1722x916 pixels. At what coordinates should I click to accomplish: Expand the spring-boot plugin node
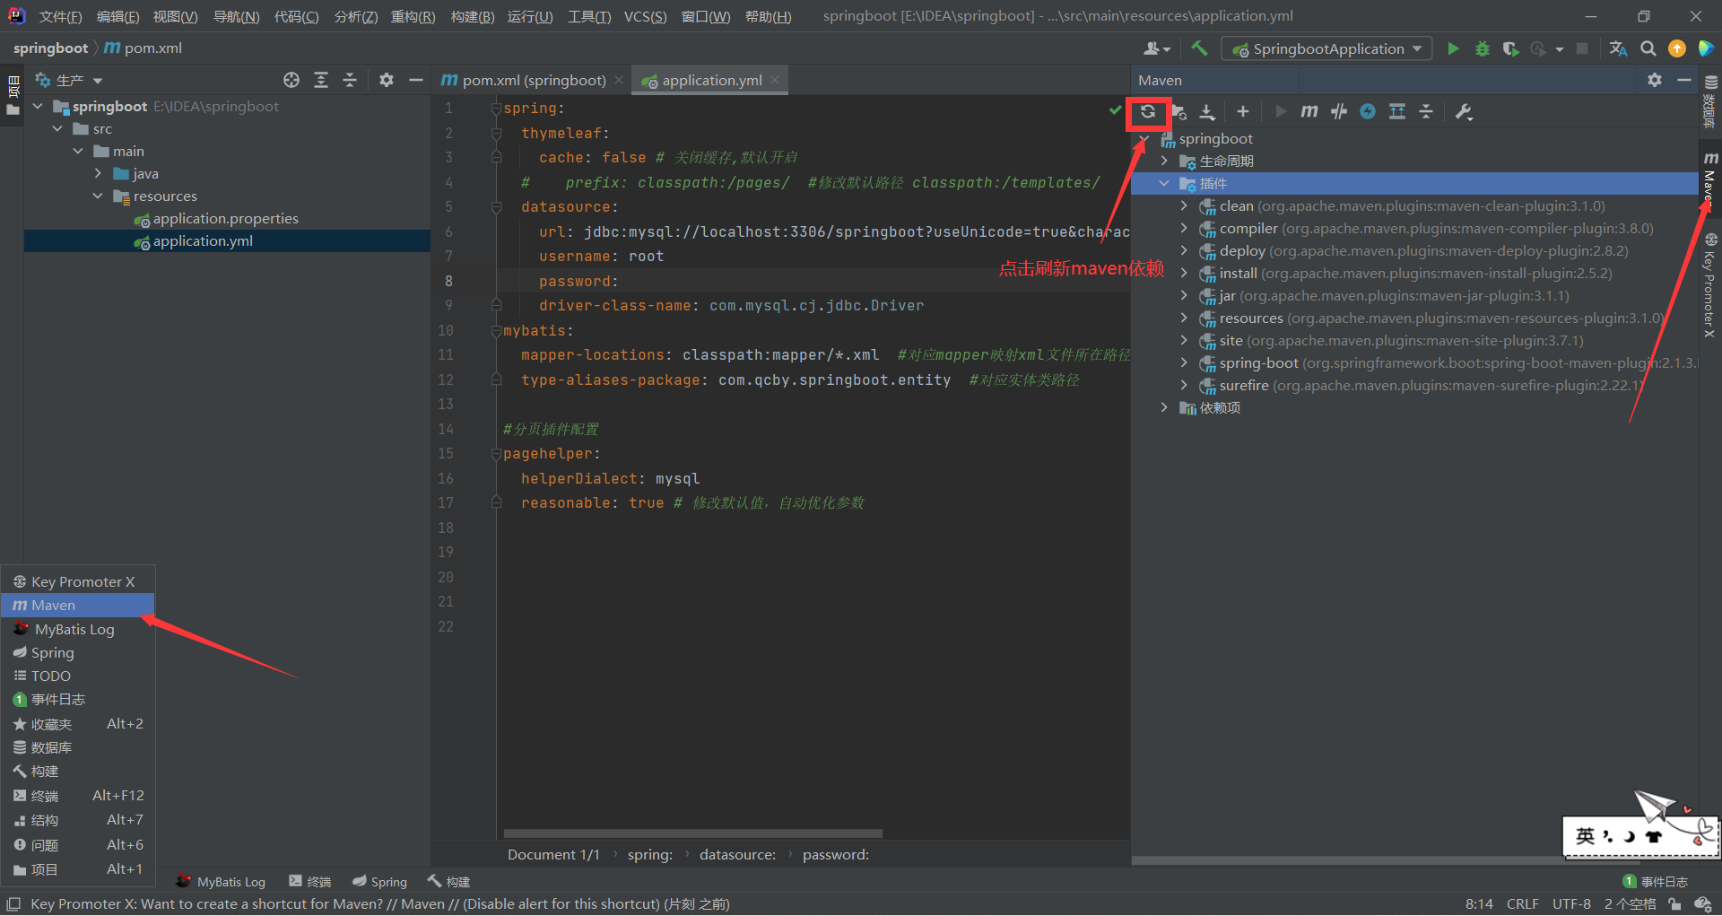(x=1184, y=362)
